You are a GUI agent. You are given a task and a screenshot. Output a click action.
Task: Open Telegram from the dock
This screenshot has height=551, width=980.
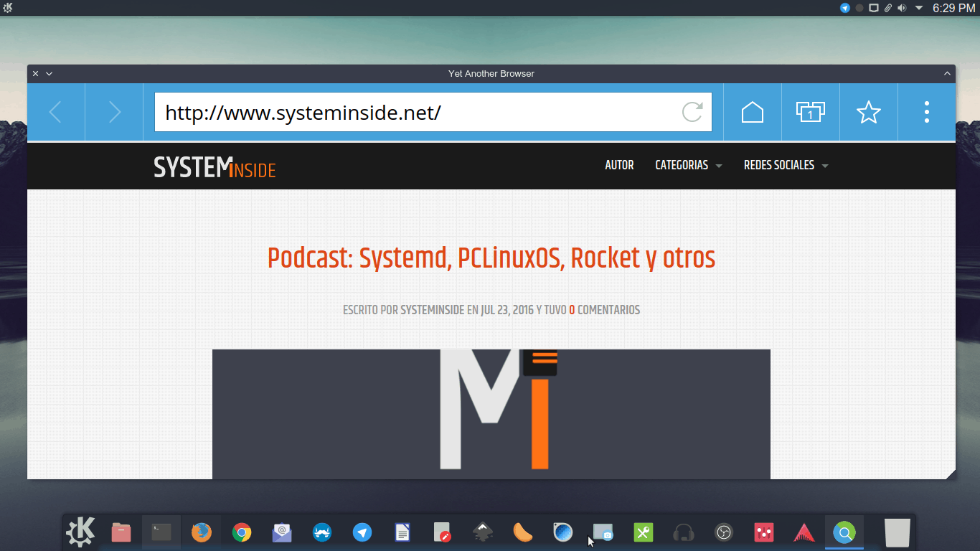point(362,532)
